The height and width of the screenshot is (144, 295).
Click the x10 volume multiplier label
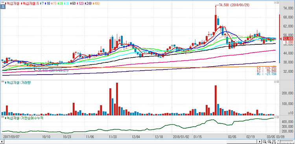coord(291,113)
